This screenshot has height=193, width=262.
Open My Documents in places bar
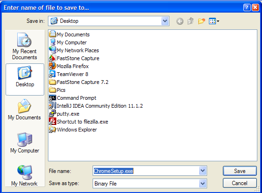(x=24, y=110)
